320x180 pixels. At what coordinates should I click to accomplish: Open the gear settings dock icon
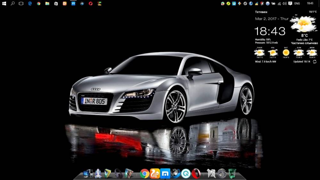point(222,174)
